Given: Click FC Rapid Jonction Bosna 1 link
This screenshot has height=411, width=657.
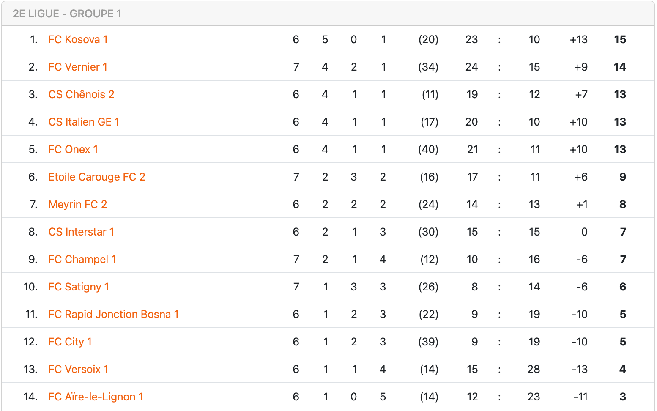Looking at the screenshot, I should click(113, 314).
